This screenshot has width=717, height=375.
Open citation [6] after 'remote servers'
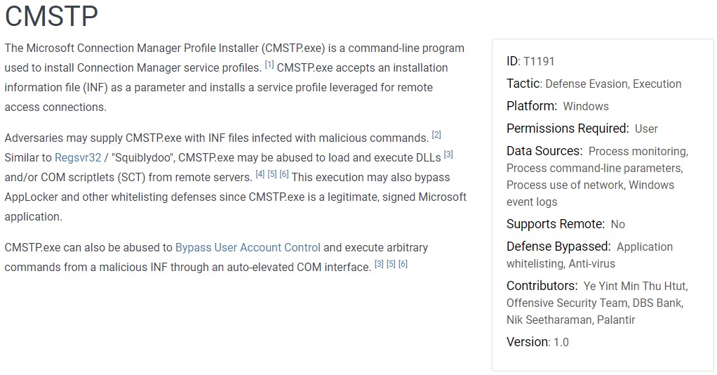(x=284, y=174)
